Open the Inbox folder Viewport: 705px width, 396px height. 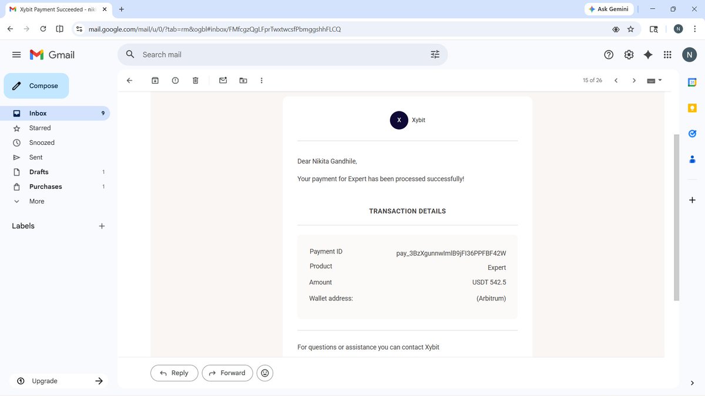(55, 113)
